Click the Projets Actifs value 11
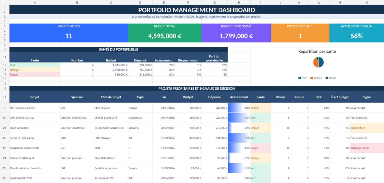This screenshot has height=183, width=384. tap(69, 36)
